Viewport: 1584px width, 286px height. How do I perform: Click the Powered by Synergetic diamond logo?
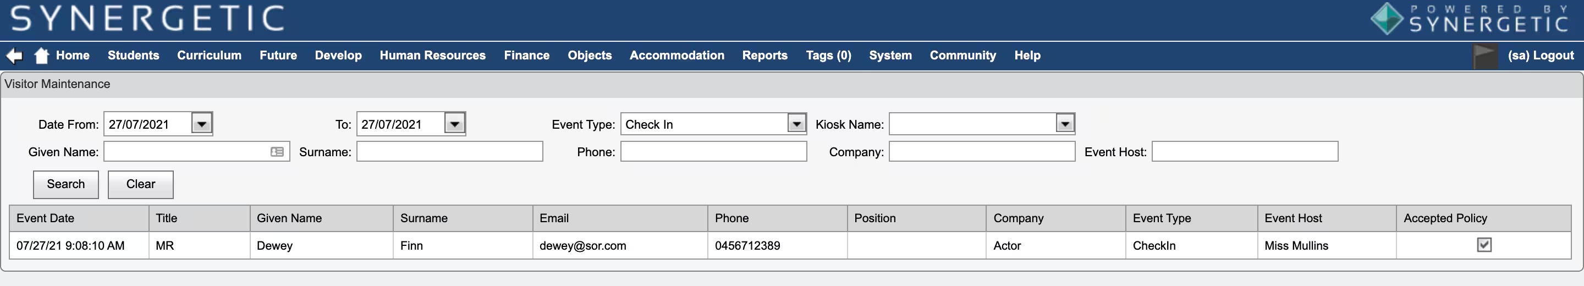click(1386, 19)
